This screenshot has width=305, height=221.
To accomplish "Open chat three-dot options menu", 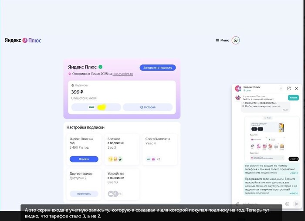I will click(x=281, y=88).
